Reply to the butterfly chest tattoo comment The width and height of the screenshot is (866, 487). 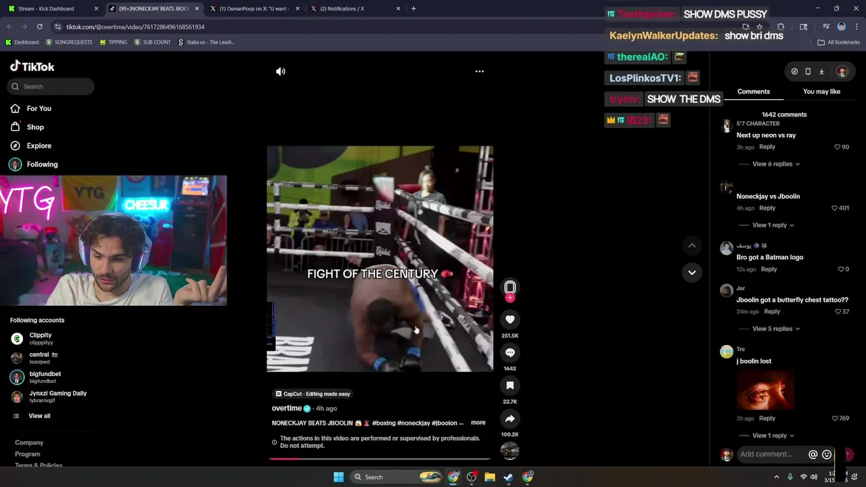tap(772, 312)
